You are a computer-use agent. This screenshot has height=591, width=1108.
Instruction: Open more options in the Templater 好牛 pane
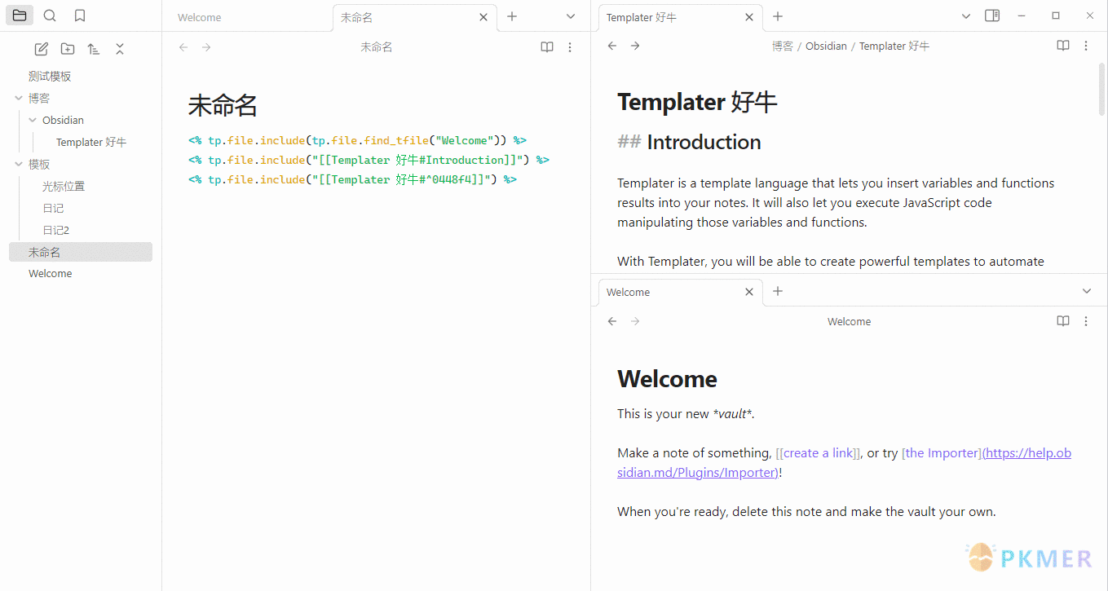pos(1086,46)
